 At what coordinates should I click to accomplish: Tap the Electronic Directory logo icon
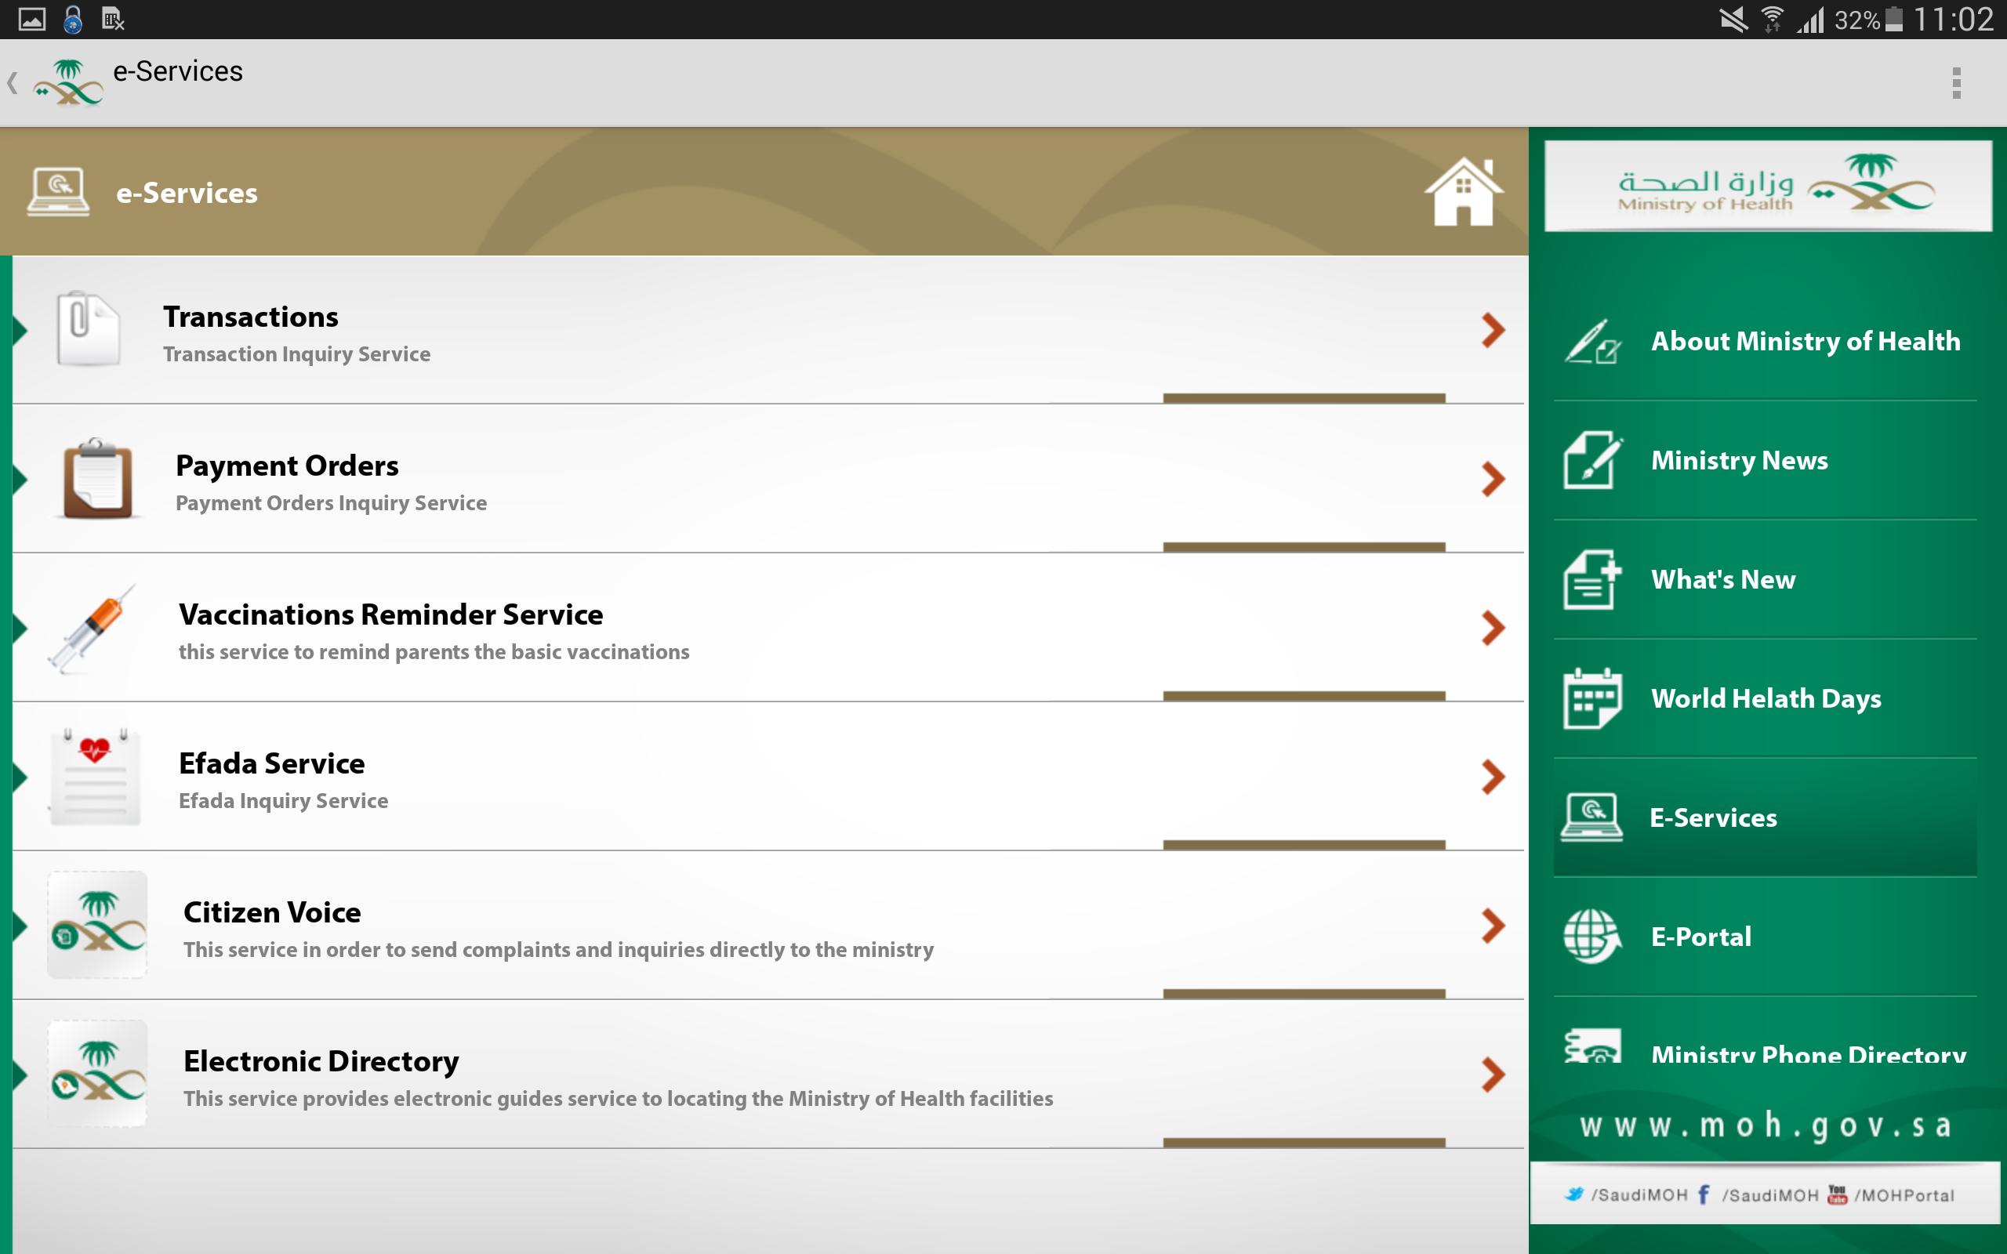[97, 1073]
